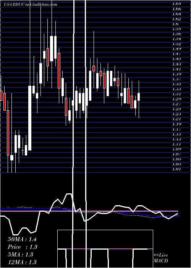Click the 1.17 price axis label
Viewport: 191px width, 268px height.
[x=177, y=129]
